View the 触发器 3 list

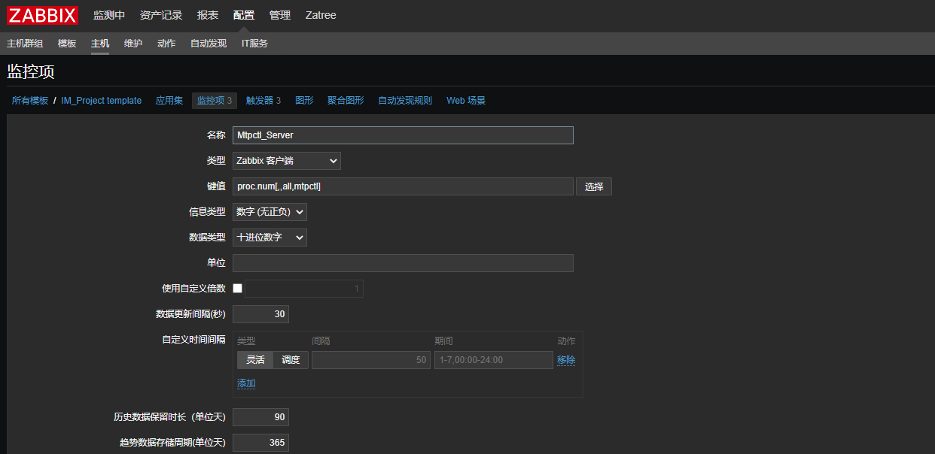click(263, 100)
